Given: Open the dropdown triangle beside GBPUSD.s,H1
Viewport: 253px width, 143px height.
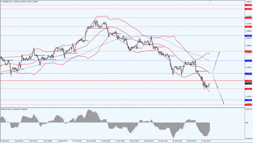Looking at the screenshot, I should [x=1, y=1].
